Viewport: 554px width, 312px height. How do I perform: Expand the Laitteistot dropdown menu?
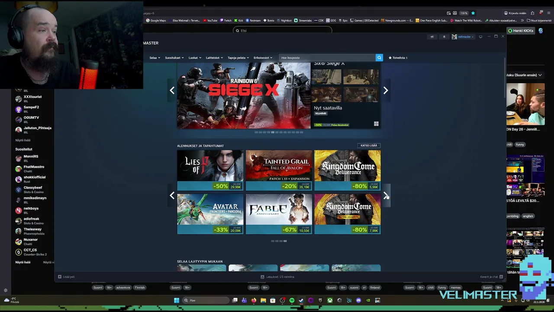tap(214, 58)
